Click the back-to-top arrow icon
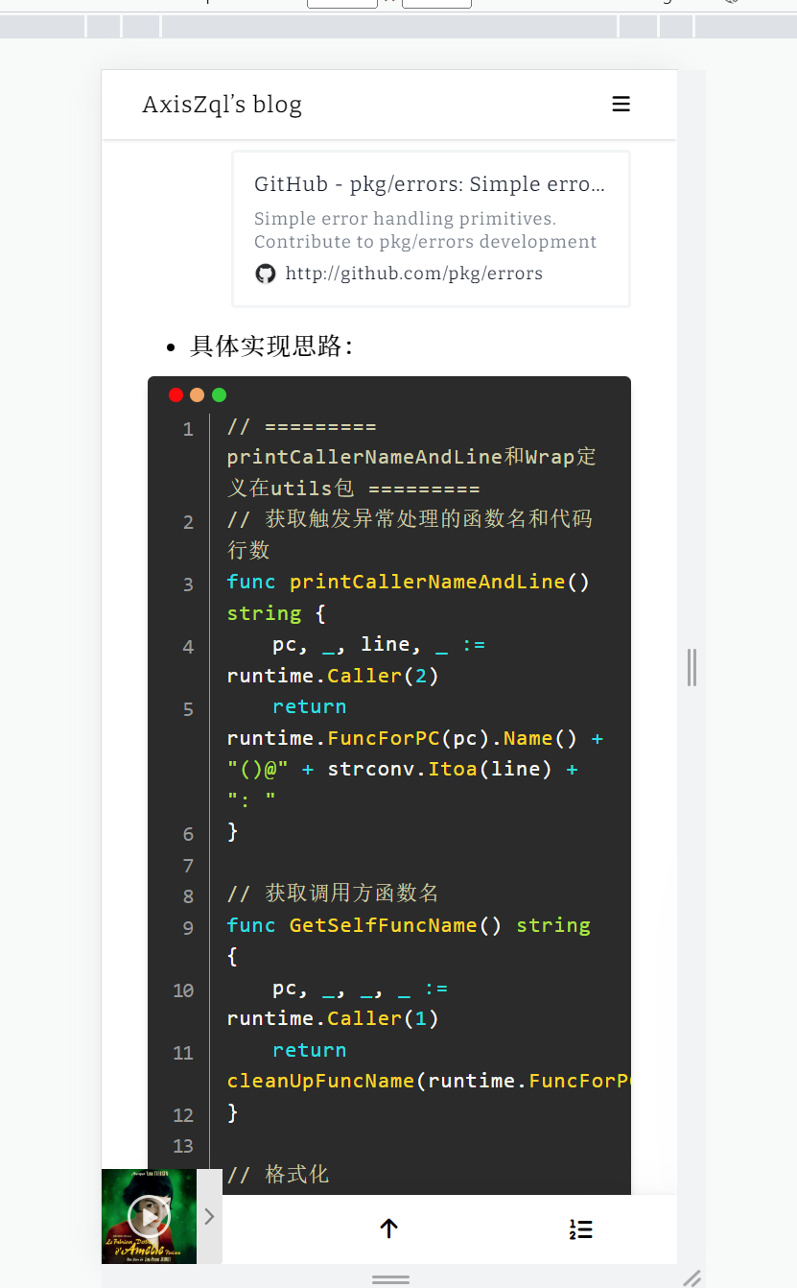Viewport: 797px width, 1288px height. click(x=388, y=1228)
